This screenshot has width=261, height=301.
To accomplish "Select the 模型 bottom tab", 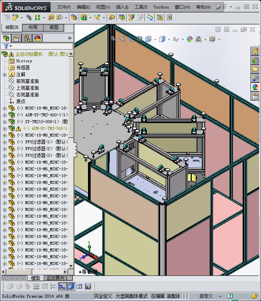I will pyautogui.click(x=36, y=278).
